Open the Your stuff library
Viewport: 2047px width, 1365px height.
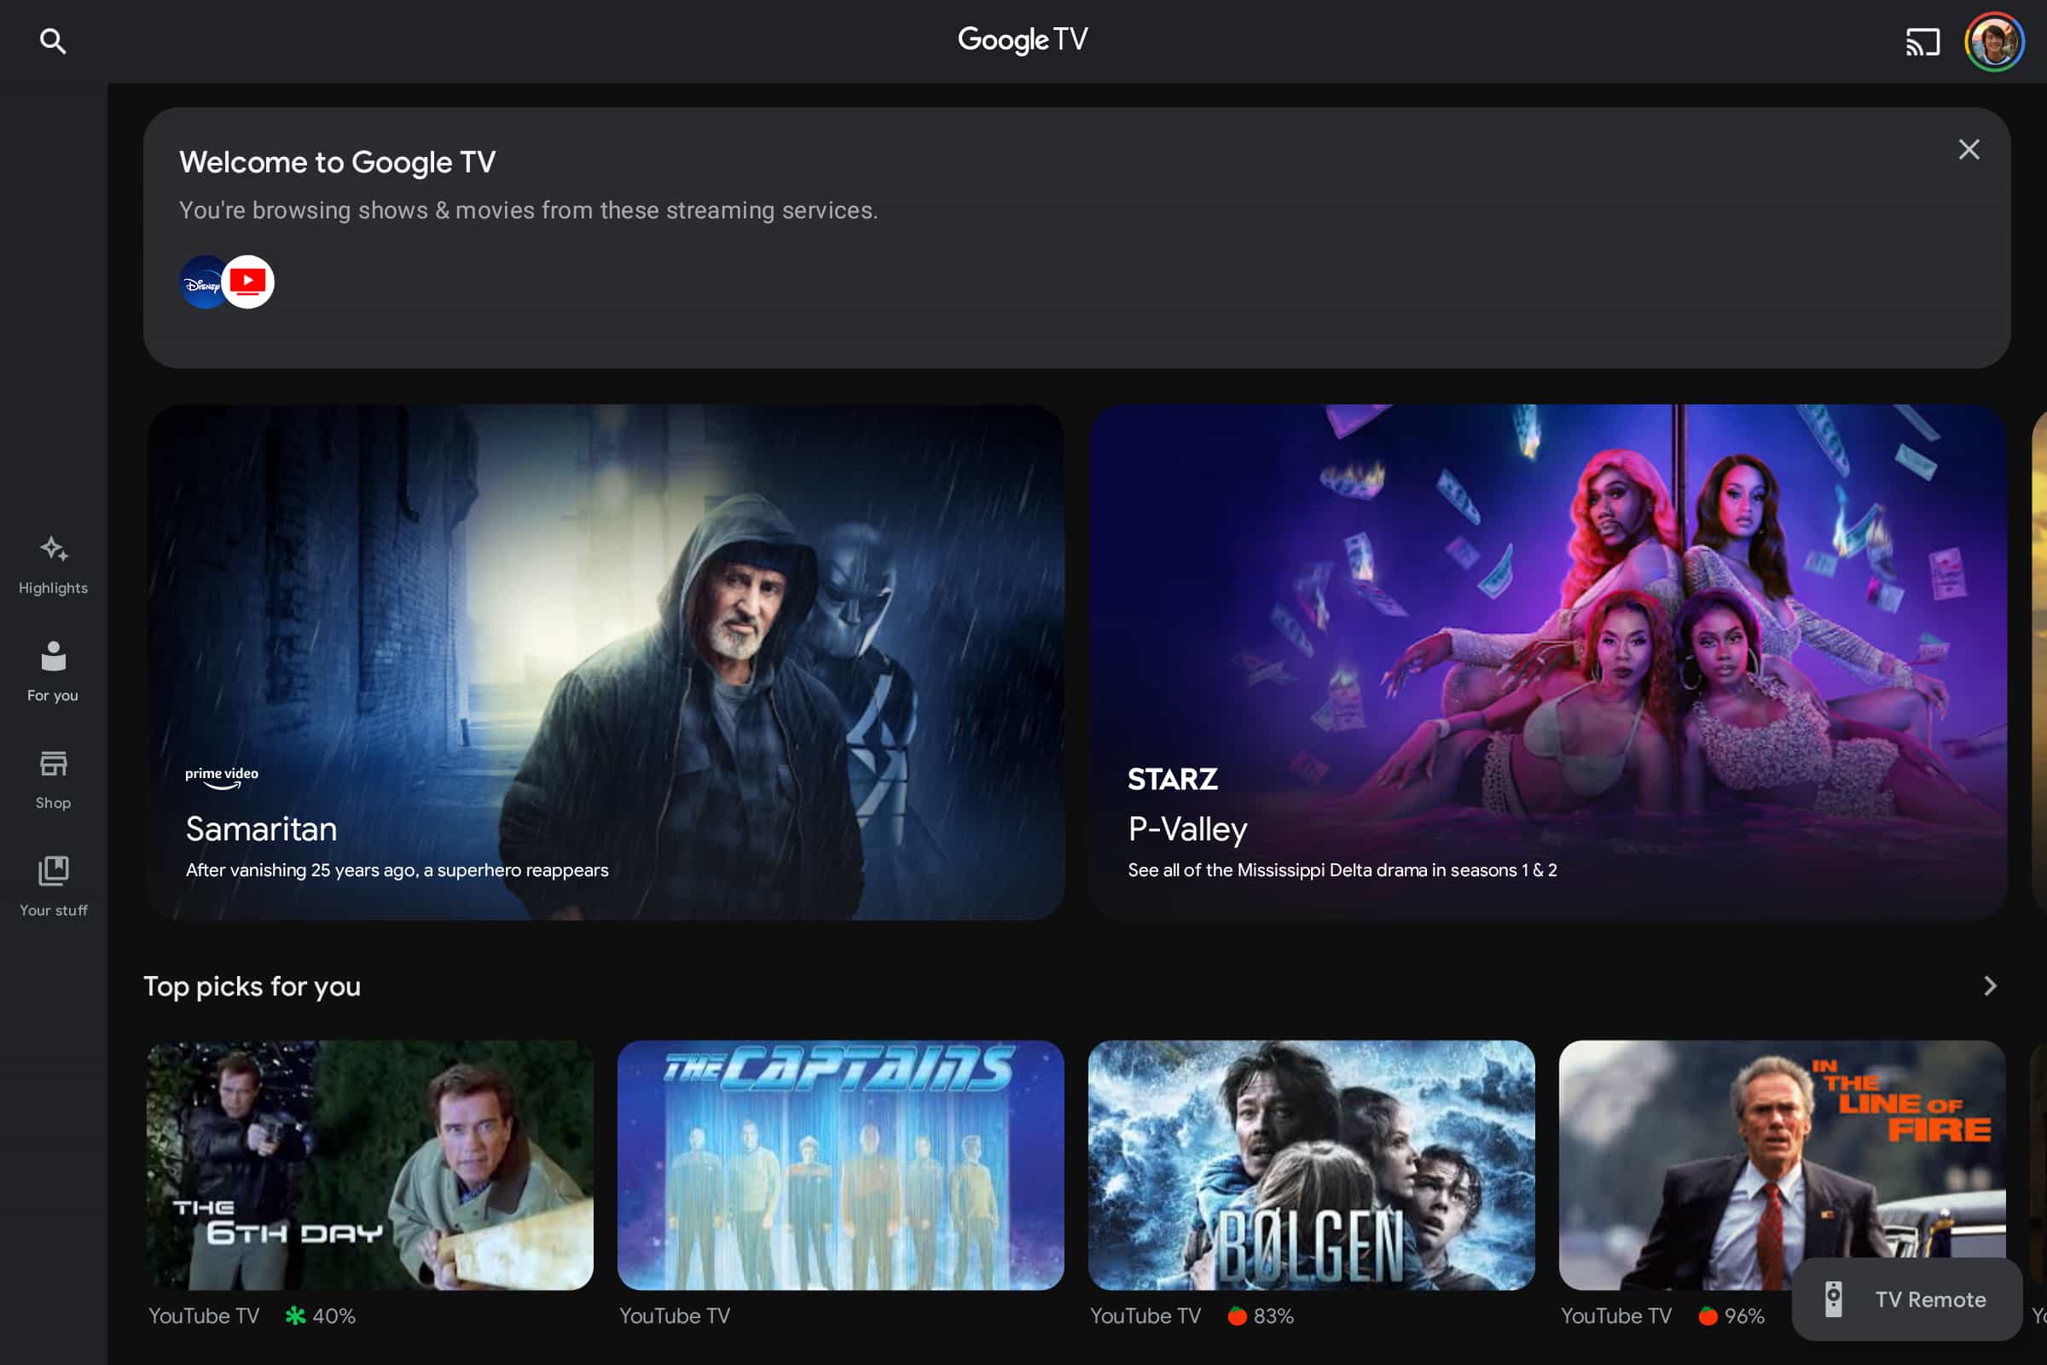[x=53, y=886]
